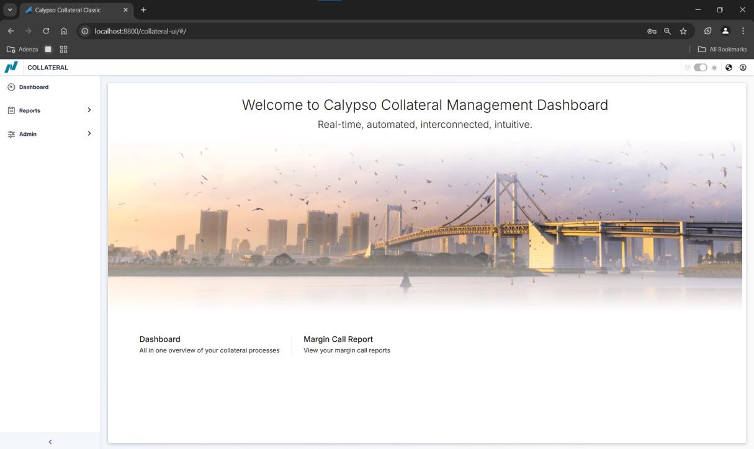754x449 pixels.
Task: Click the COLLATERAL title text in the header
Action: point(48,68)
